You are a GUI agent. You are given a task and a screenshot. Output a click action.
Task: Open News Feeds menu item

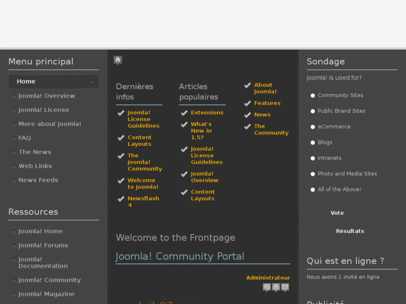pos(38,180)
